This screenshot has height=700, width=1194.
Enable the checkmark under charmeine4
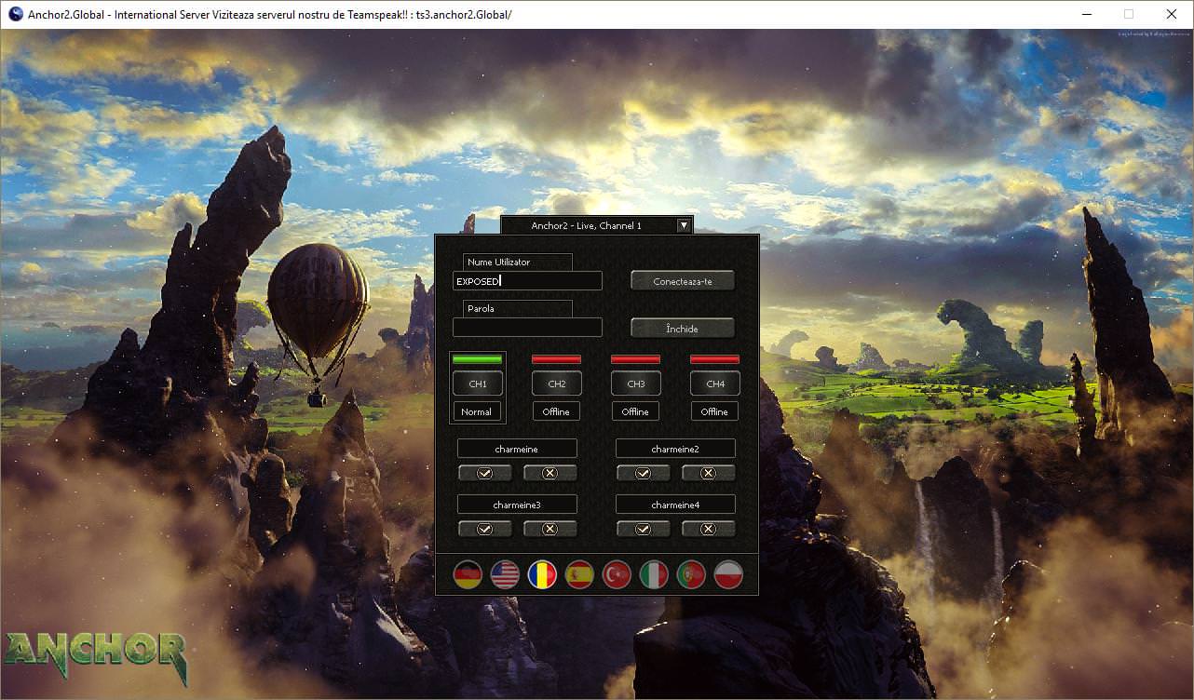point(643,528)
